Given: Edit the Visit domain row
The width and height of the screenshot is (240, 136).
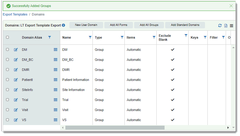Looking at the screenshot, I should [16, 110].
